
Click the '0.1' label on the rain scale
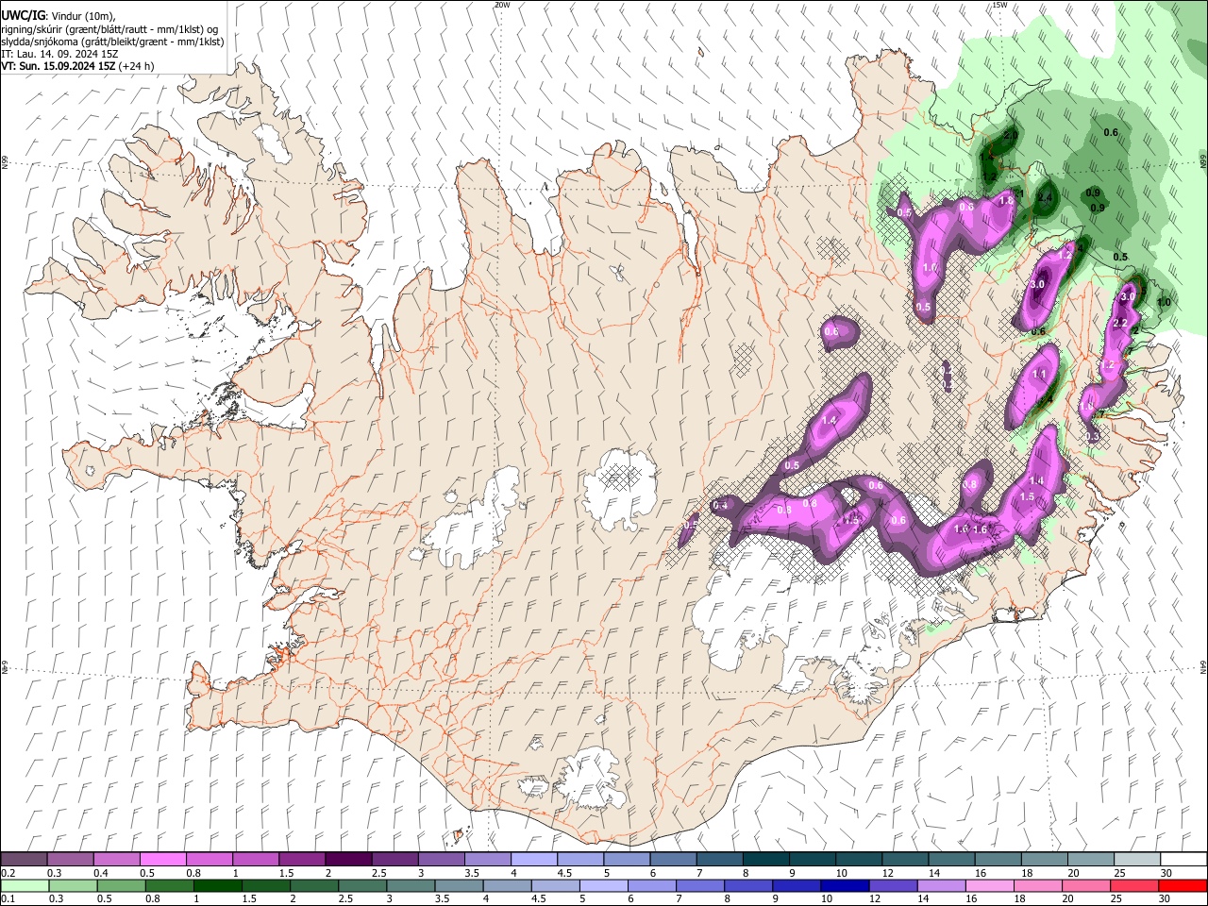click(8, 899)
